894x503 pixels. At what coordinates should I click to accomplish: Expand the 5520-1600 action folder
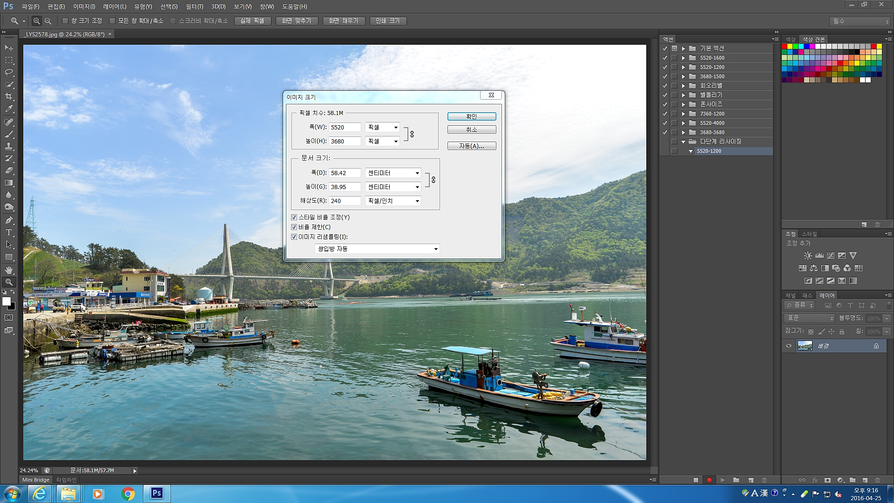pyautogui.click(x=683, y=58)
